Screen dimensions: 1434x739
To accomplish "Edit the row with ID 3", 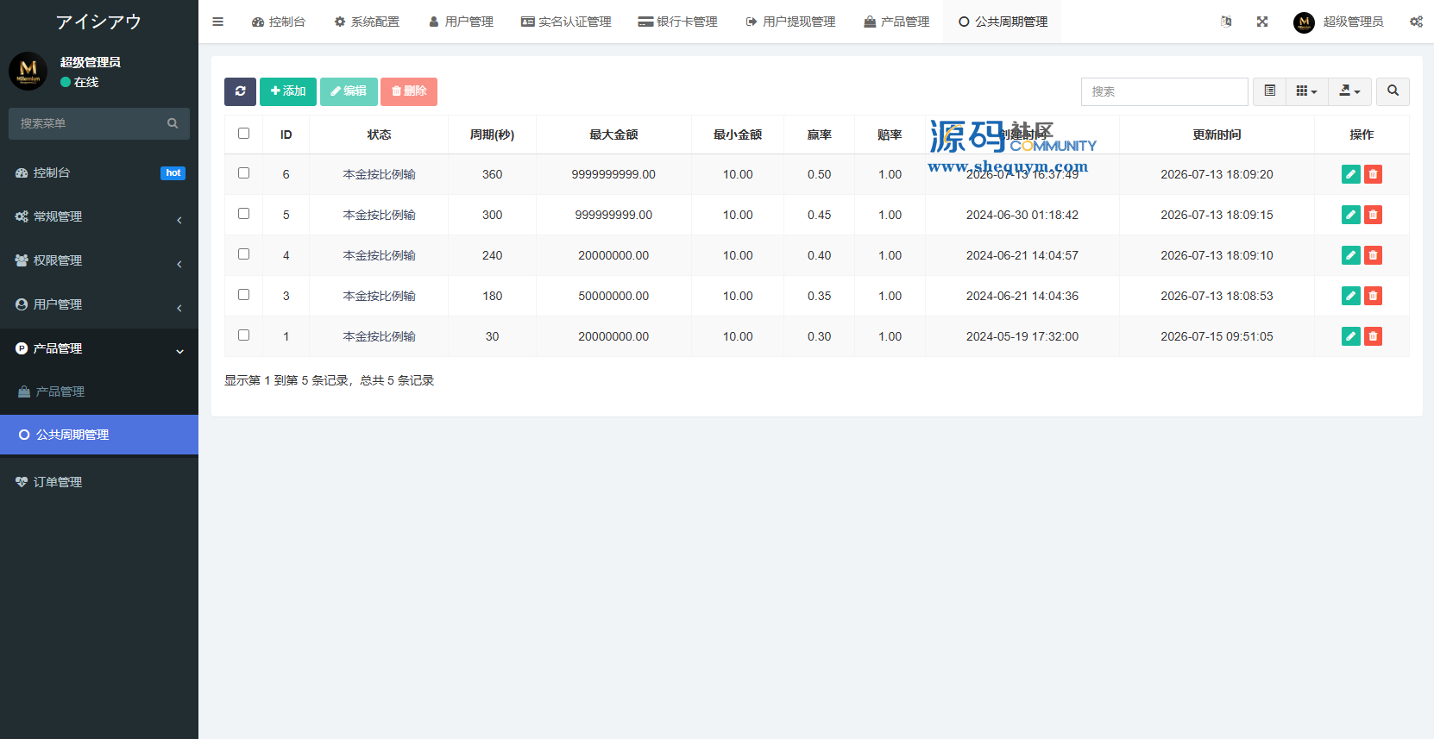I will tap(1351, 296).
